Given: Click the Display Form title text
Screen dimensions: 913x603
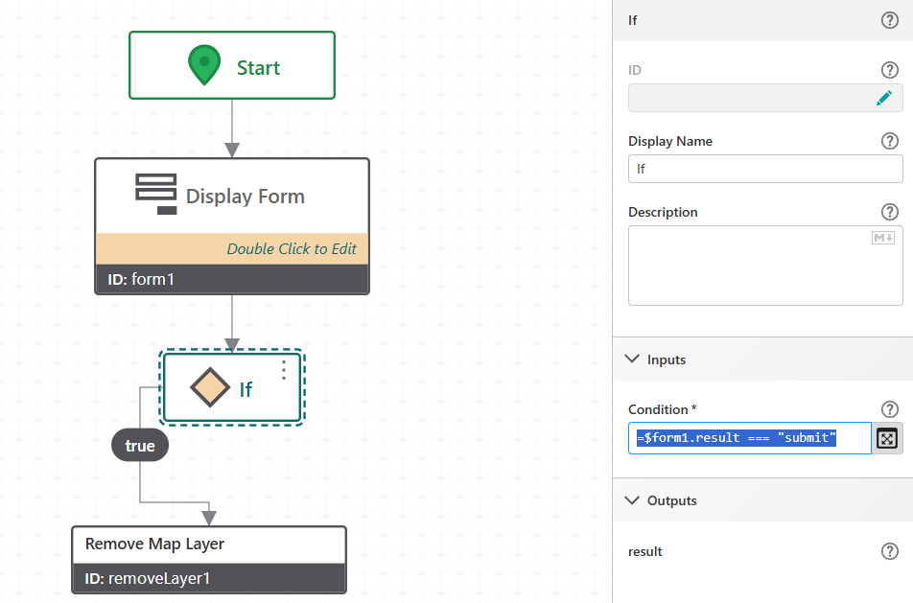Looking at the screenshot, I should (x=246, y=197).
